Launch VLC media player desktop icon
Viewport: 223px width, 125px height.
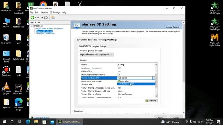[6, 89]
